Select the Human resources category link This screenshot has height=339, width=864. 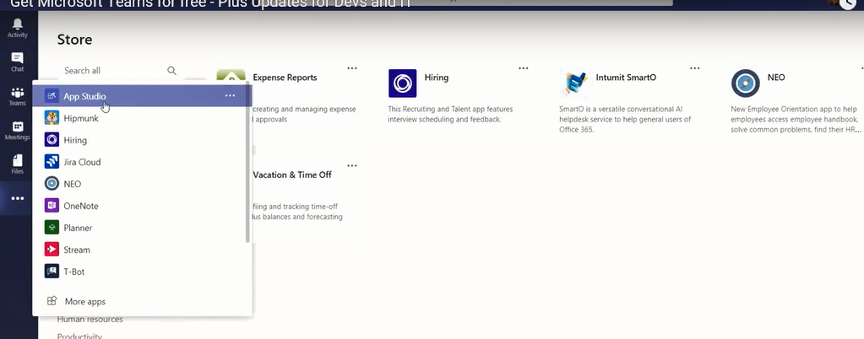90,320
